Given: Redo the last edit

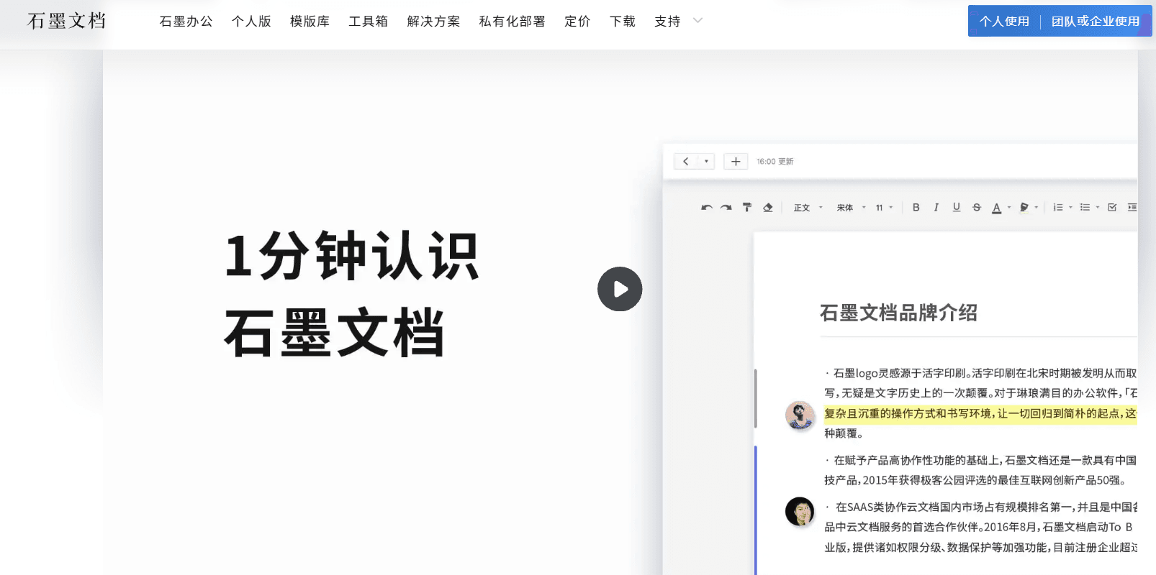Looking at the screenshot, I should point(726,208).
